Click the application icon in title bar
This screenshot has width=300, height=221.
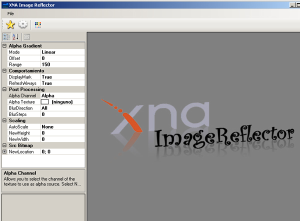coord(5,5)
